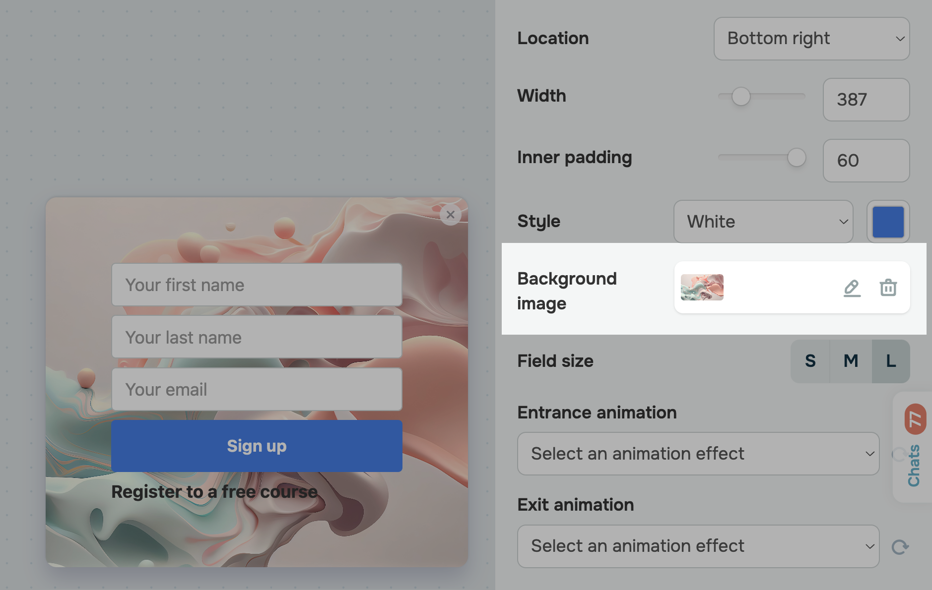Select large field size L
932x590 pixels.
coord(891,361)
